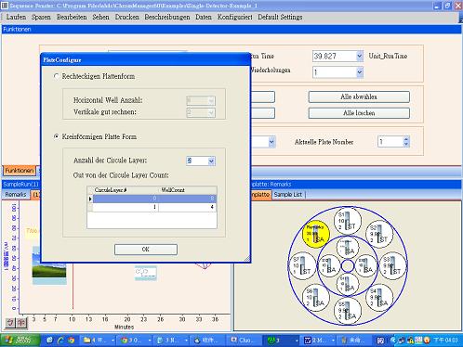Select the right vial of the inner ring
Screen dimensions: 463x347
click(366, 265)
